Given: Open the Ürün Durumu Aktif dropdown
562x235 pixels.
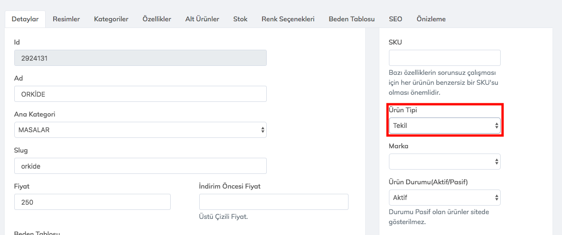Looking at the screenshot, I should coord(445,198).
